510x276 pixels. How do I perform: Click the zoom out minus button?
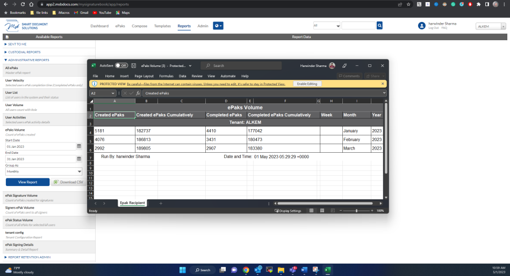(x=341, y=211)
